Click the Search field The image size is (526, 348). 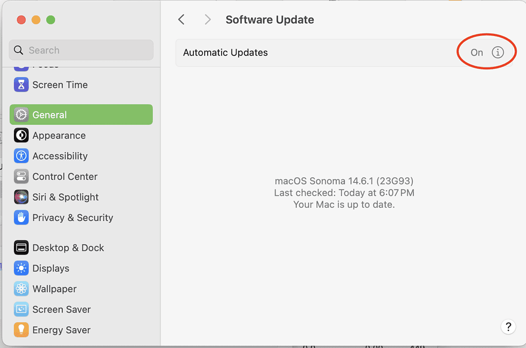point(81,50)
